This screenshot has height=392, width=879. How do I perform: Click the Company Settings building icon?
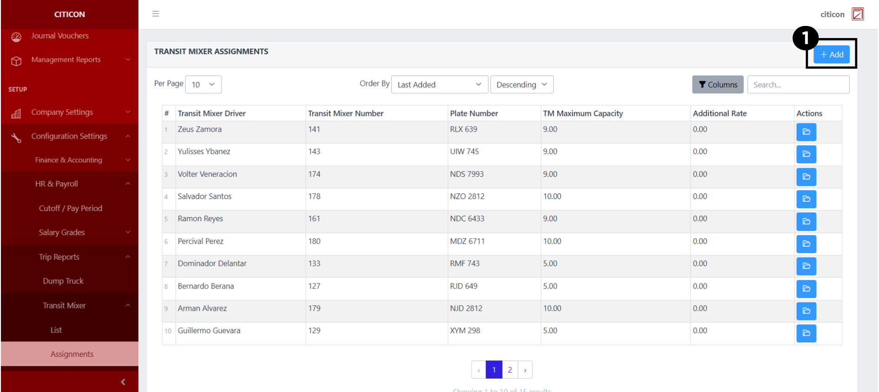tap(16, 113)
